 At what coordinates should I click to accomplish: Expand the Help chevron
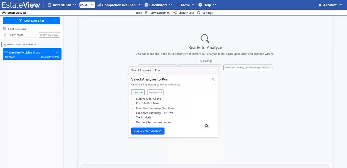214,5
